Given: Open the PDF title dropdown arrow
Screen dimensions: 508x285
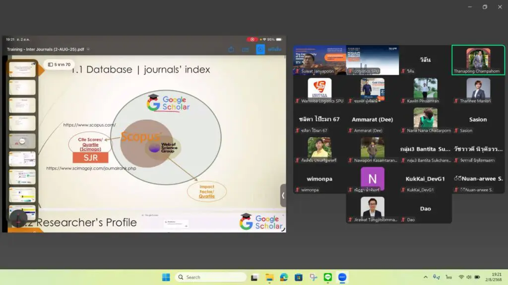Looking at the screenshot, I should tap(88, 49).
